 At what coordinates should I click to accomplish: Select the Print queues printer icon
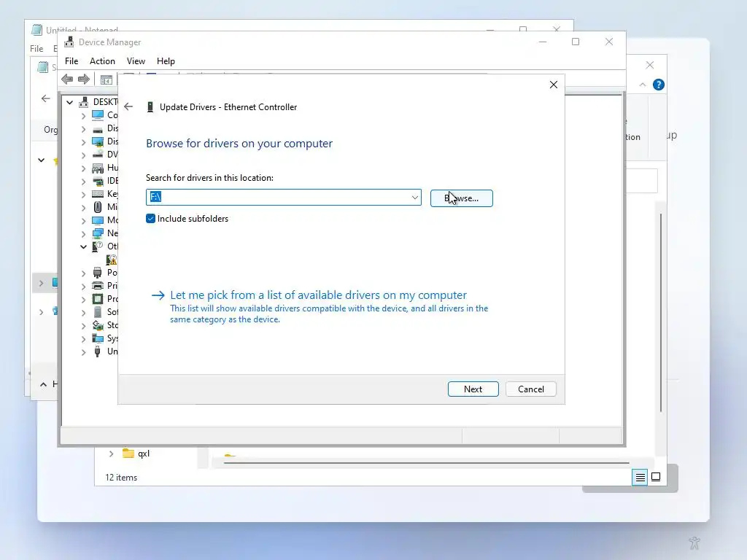(98, 286)
